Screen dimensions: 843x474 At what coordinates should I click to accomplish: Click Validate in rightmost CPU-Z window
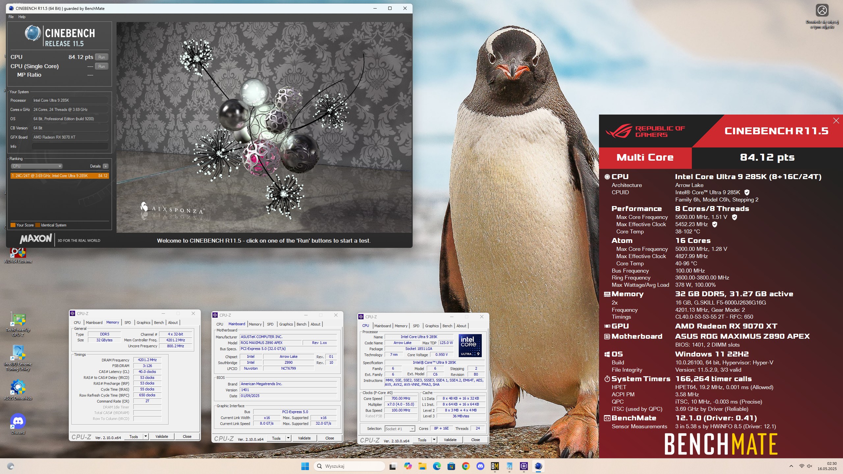point(450,440)
